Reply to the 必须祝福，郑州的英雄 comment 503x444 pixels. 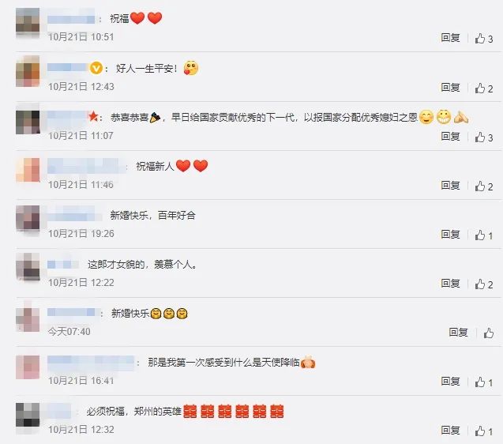click(x=450, y=431)
